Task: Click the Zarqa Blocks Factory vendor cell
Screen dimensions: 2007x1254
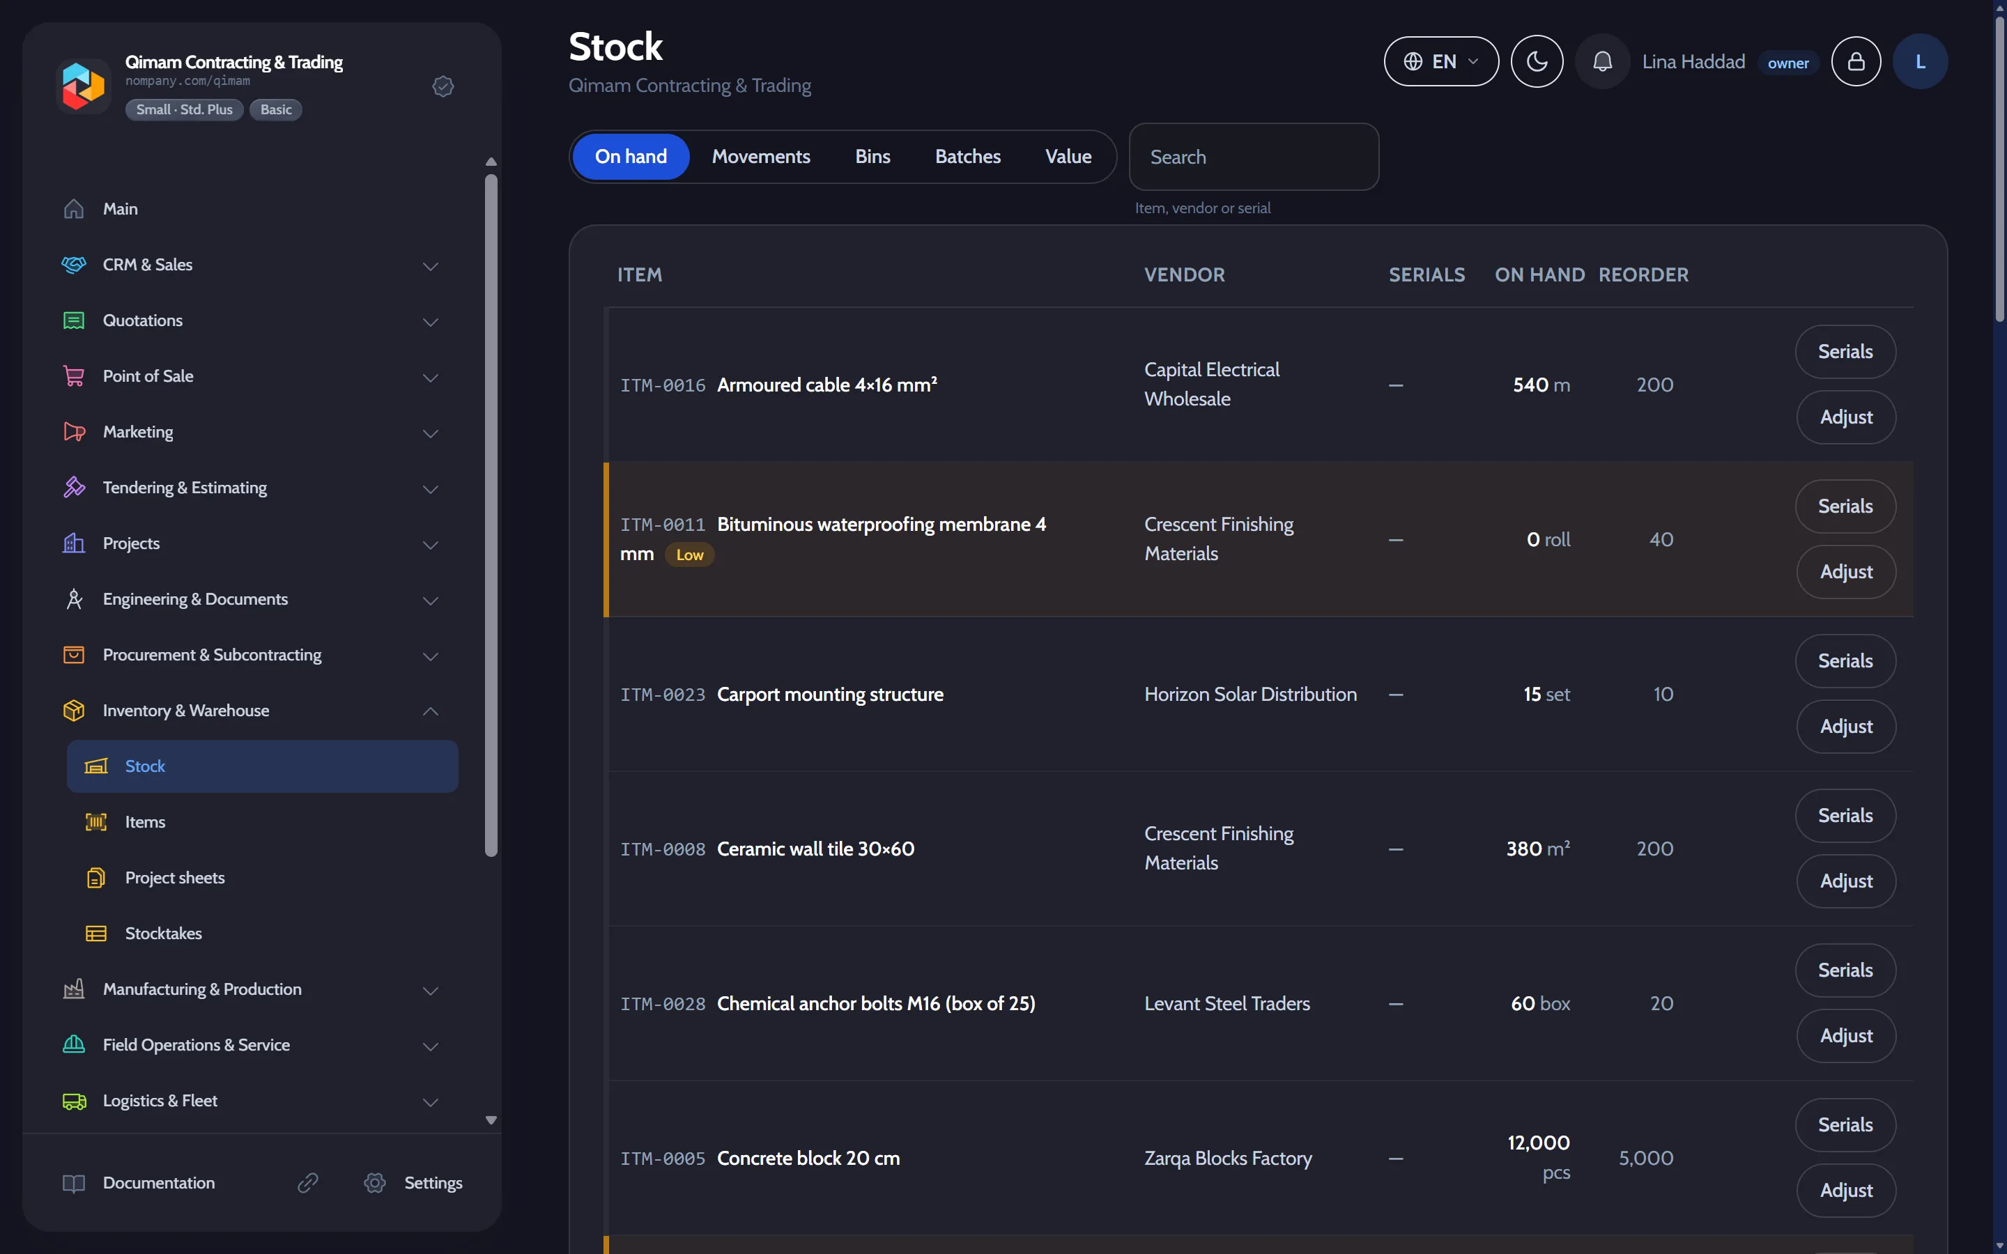Action: click(x=1227, y=1158)
